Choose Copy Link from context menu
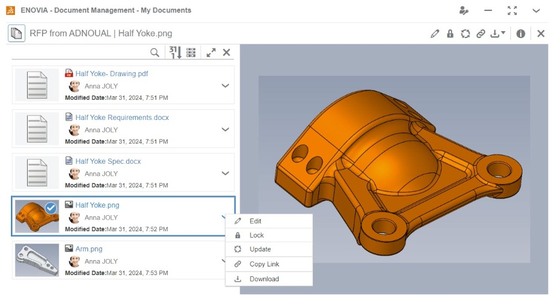This screenshot has width=553, height=297. (269, 264)
